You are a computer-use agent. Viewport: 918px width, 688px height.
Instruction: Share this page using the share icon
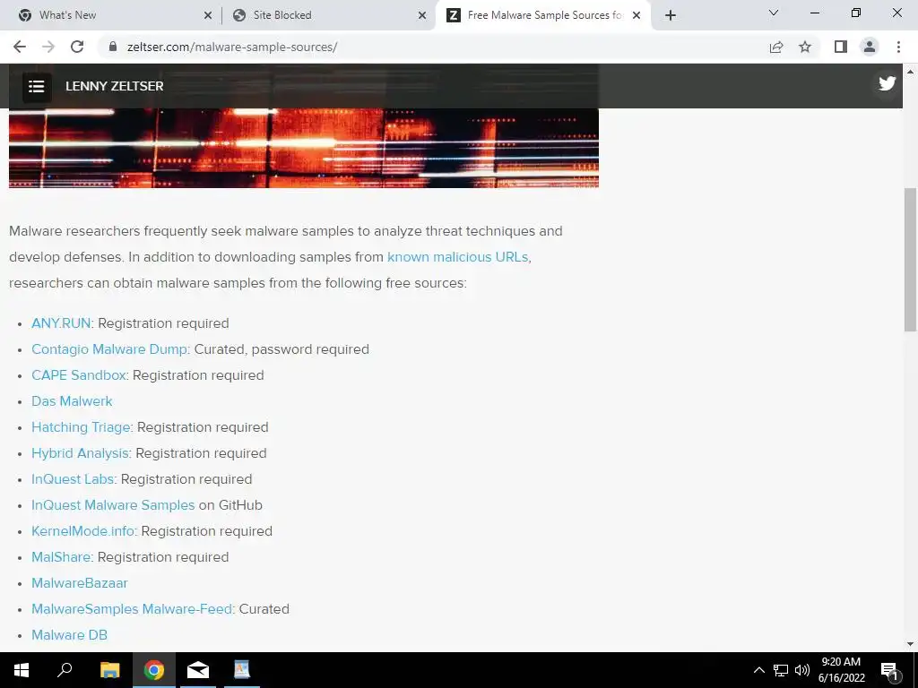[776, 47]
